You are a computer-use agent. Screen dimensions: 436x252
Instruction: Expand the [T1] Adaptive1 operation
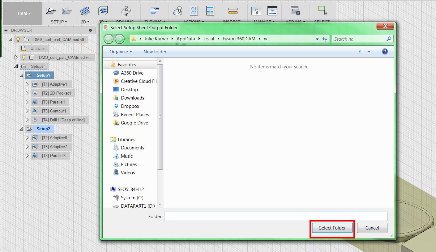27,84
